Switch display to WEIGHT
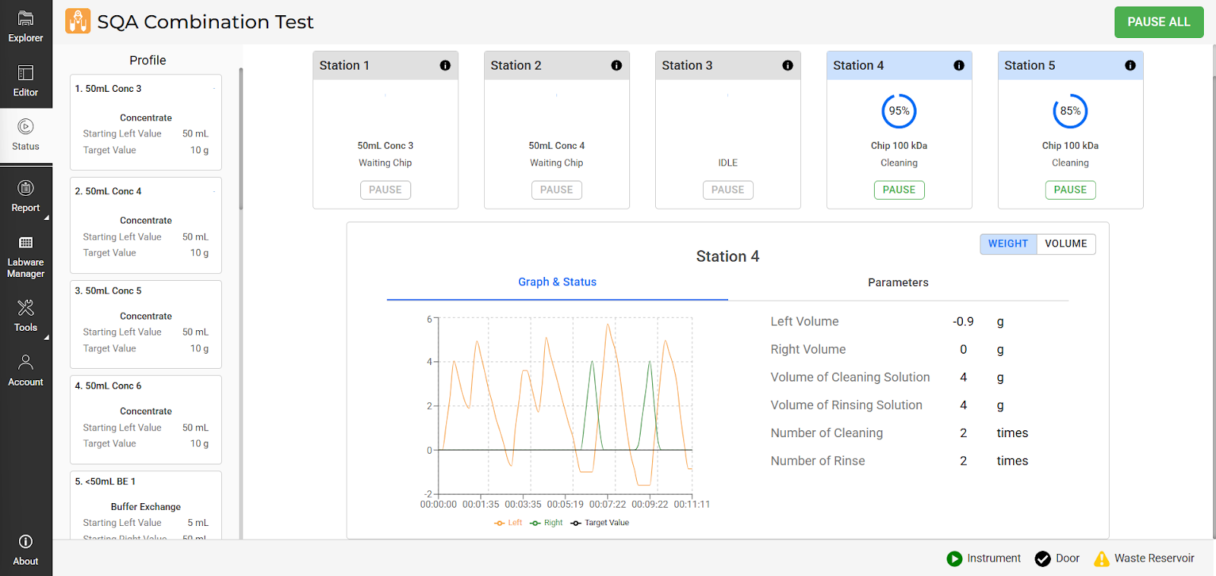1216x576 pixels. point(1008,244)
